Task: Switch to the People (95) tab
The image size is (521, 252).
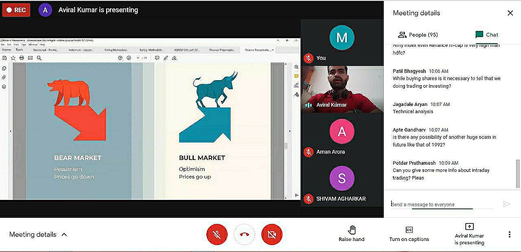Action: coord(418,35)
